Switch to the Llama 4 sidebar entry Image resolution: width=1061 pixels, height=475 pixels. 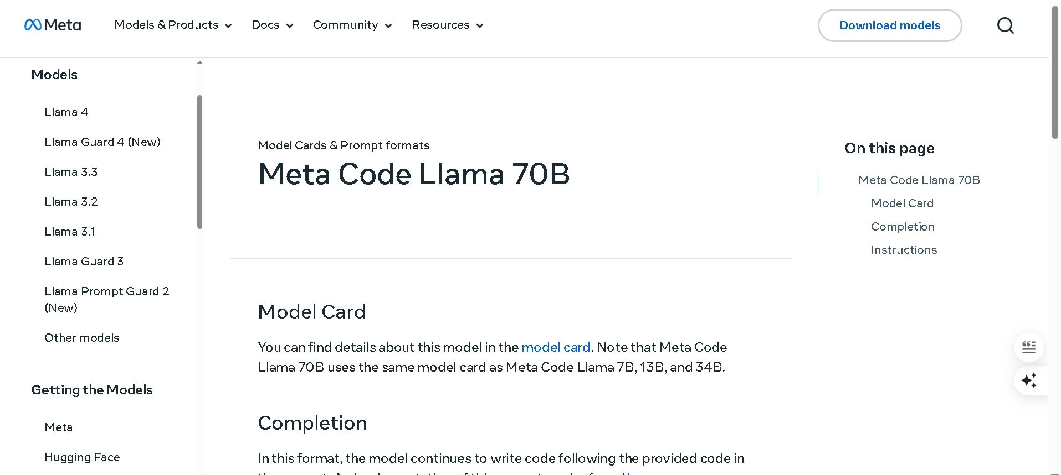[x=66, y=112]
